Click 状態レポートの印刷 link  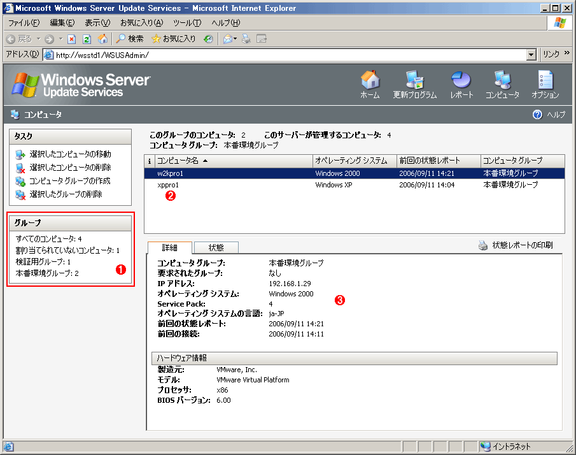[523, 245]
